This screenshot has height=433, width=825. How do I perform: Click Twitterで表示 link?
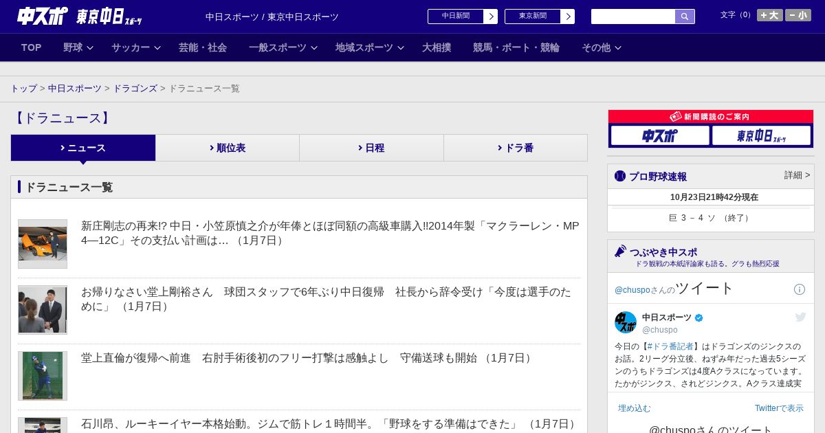pyautogui.click(x=779, y=408)
